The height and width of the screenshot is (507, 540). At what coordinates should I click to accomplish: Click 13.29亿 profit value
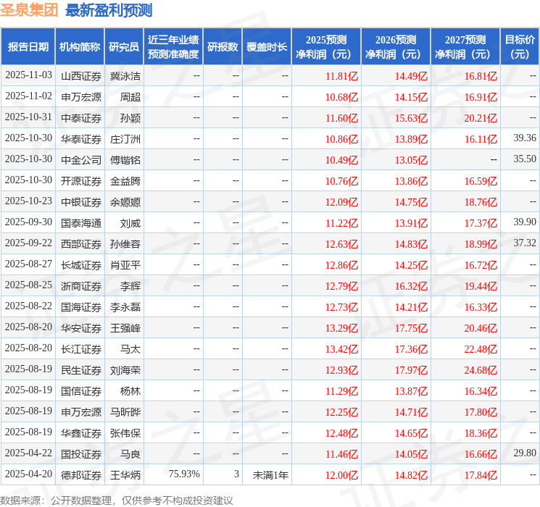342,328
